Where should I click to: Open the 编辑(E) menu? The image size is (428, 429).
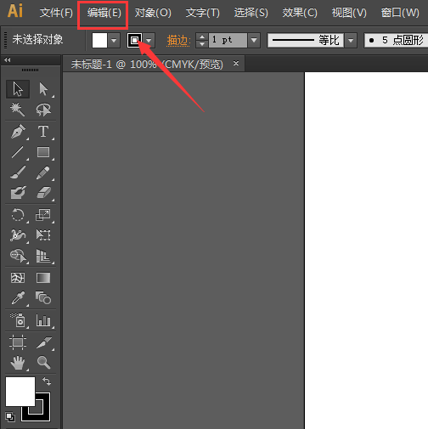point(104,13)
